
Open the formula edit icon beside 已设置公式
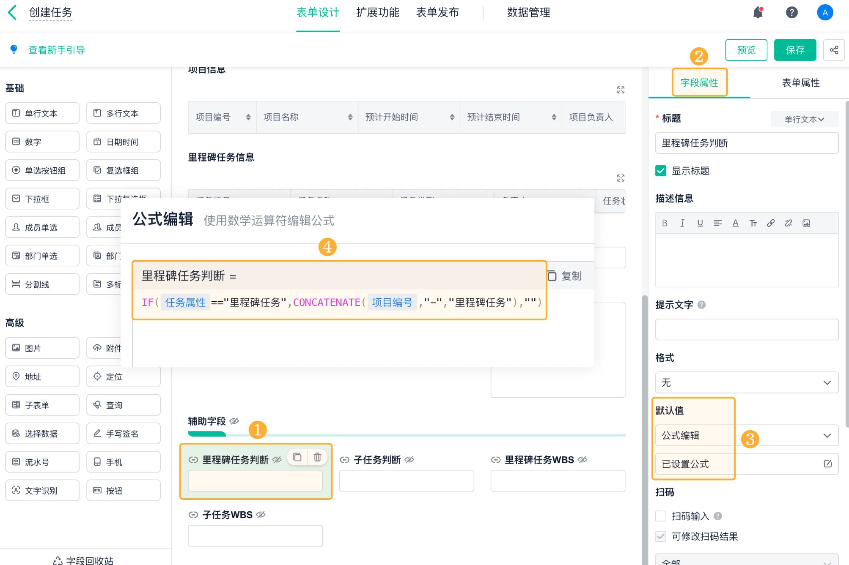click(828, 464)
